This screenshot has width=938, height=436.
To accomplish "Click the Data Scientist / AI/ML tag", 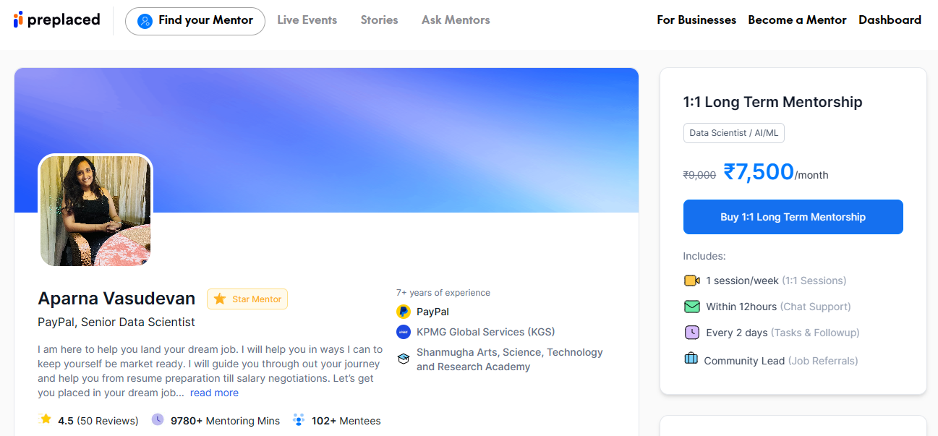I will tap(734, 133).
